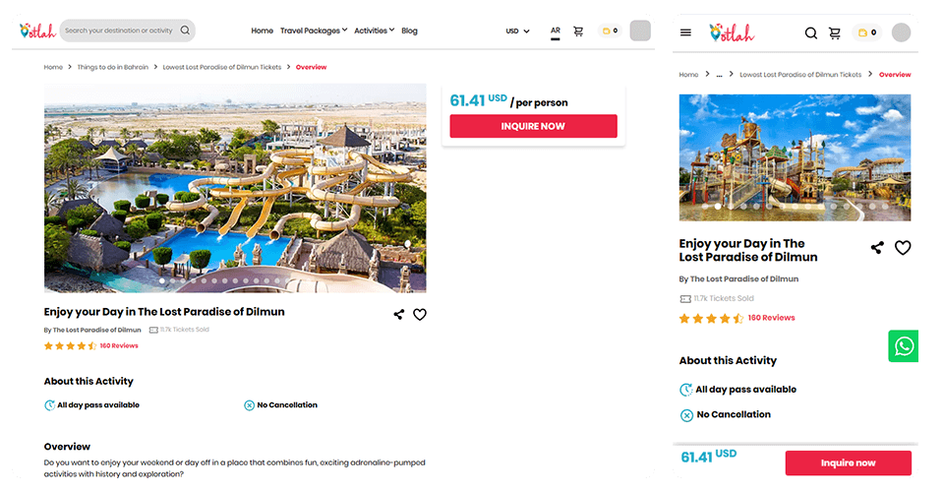Open wallet badge in mobile header
Image resolution: width=944 pixels, height=492 pixels.
coord(867,32)
